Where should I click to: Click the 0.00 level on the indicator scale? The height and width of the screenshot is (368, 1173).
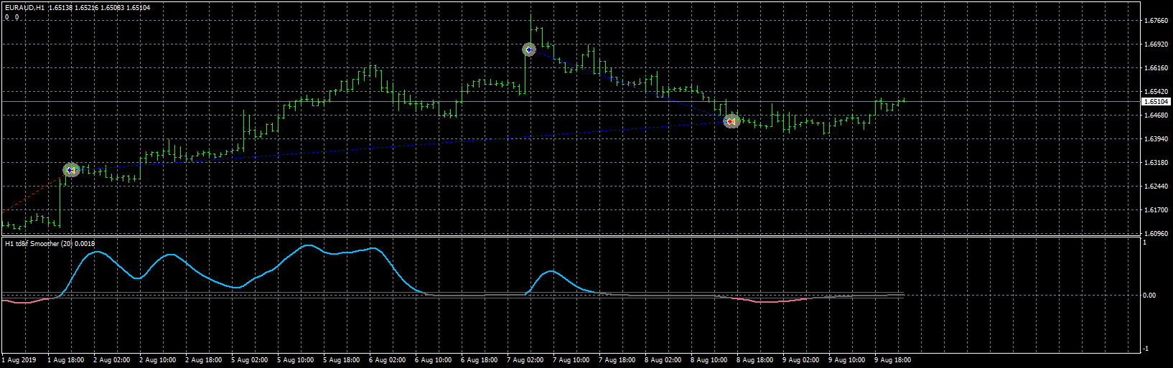pos(1149,296)
